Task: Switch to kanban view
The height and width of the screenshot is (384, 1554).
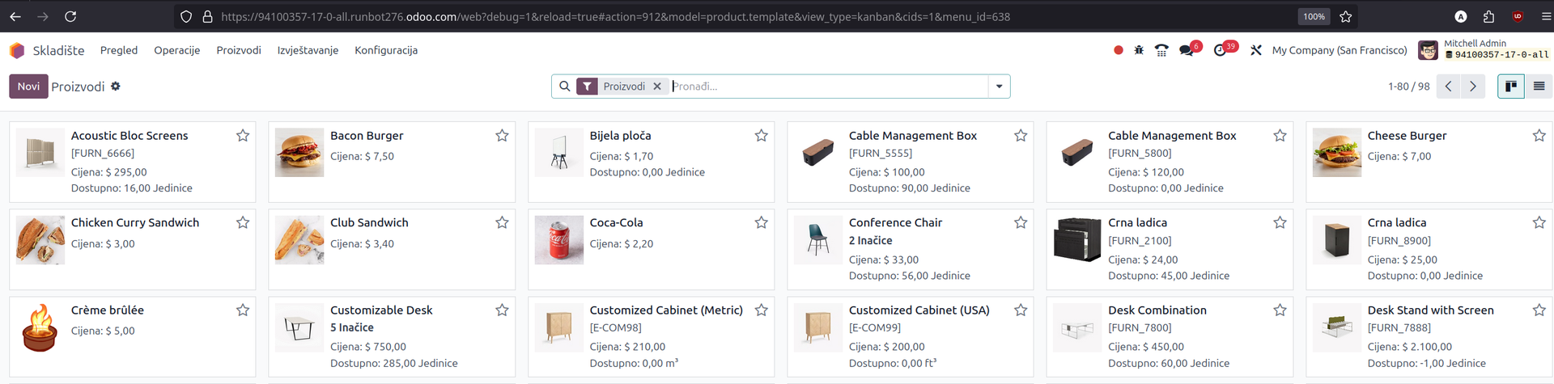Action: tap(1510, 87)
